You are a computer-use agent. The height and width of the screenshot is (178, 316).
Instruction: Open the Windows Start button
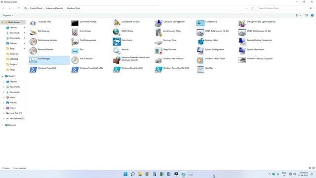click(x=125, y=174)
